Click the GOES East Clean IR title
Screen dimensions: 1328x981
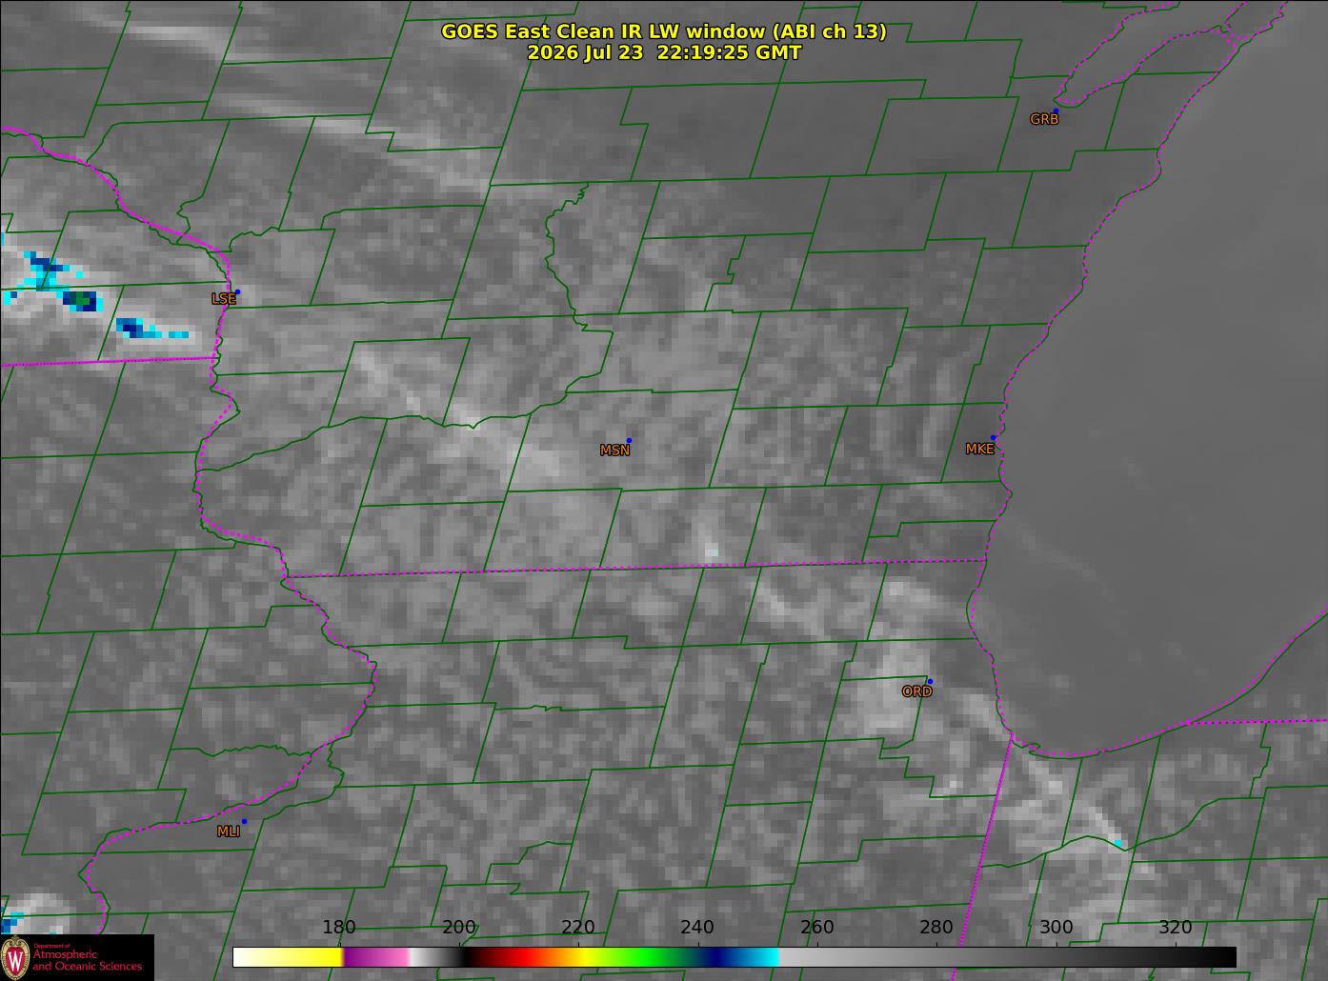(x=664, y=31)
